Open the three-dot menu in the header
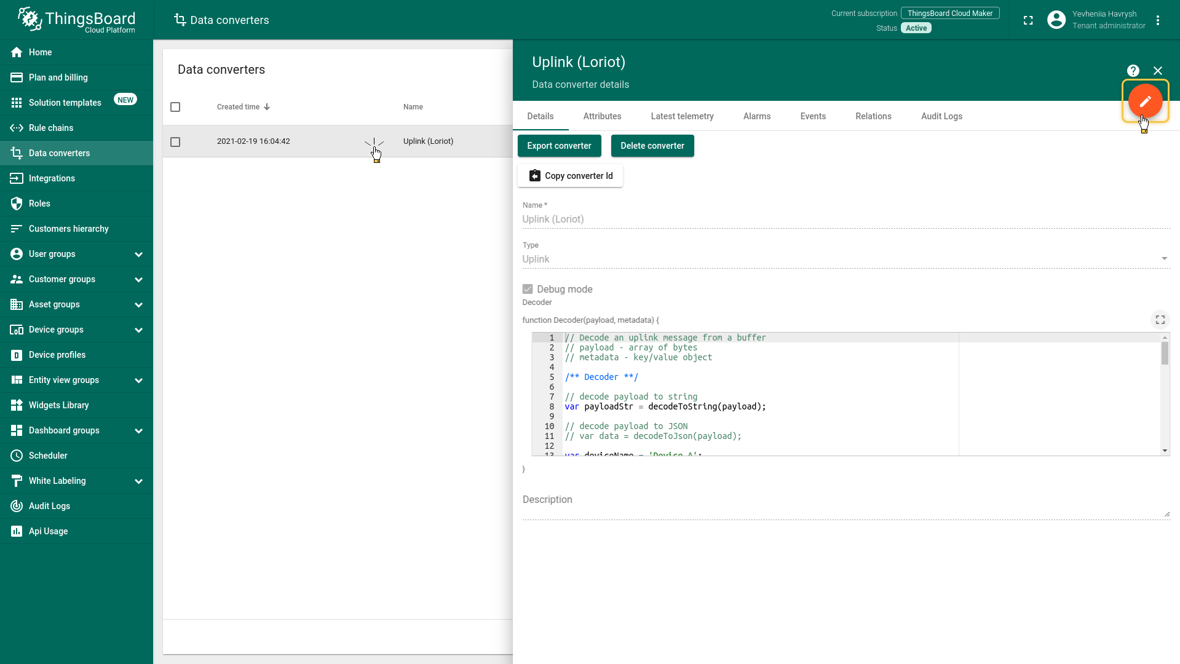This screenshot has width=1180, height=664. coord(1158,20)
